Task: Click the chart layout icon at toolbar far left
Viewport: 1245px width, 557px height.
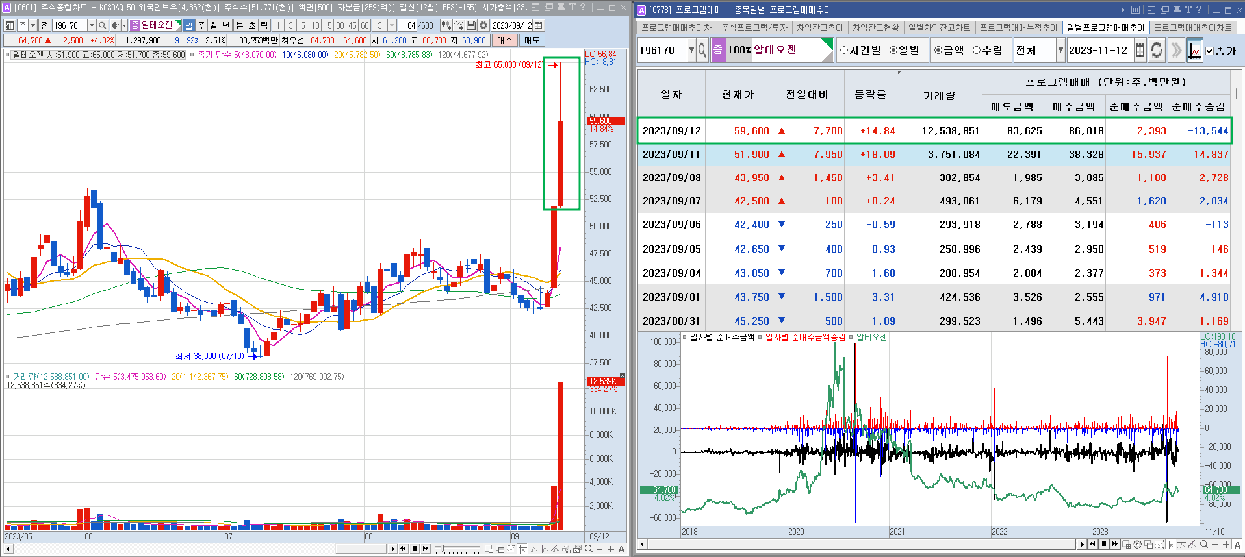Action: tap(10, 25)
